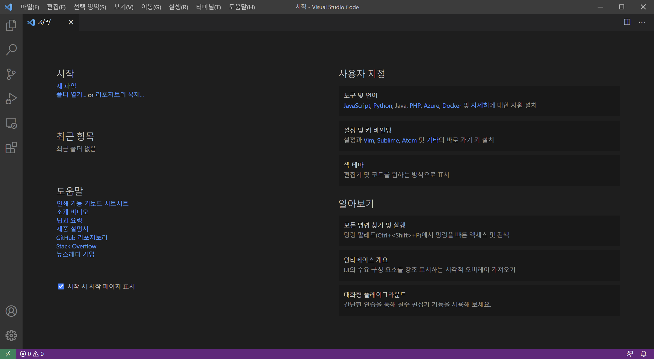The width and height of the screenshot is (654, 359).
Task: Click the Accounts icon
Action: [11, 311]
